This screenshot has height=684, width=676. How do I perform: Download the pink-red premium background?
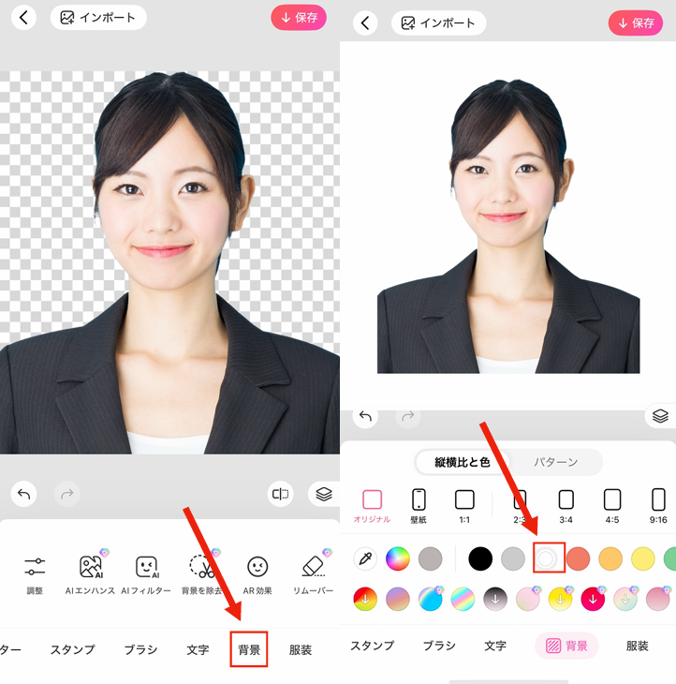pyautogui.click(x=593, y=599)
